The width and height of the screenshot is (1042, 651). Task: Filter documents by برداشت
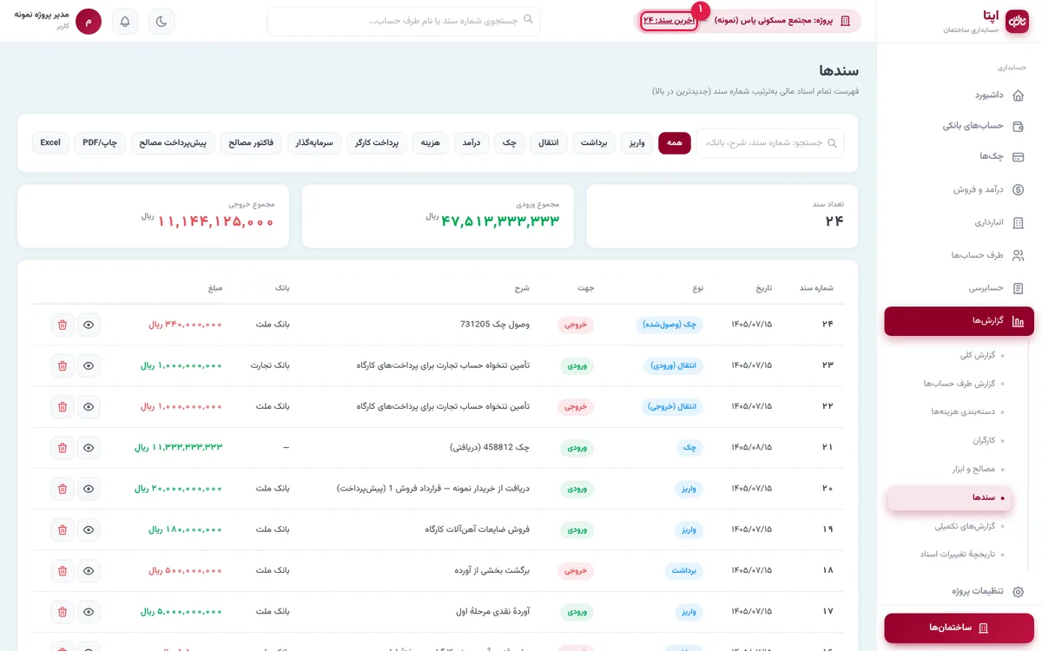pyautogui.click(x=594, y=143)
